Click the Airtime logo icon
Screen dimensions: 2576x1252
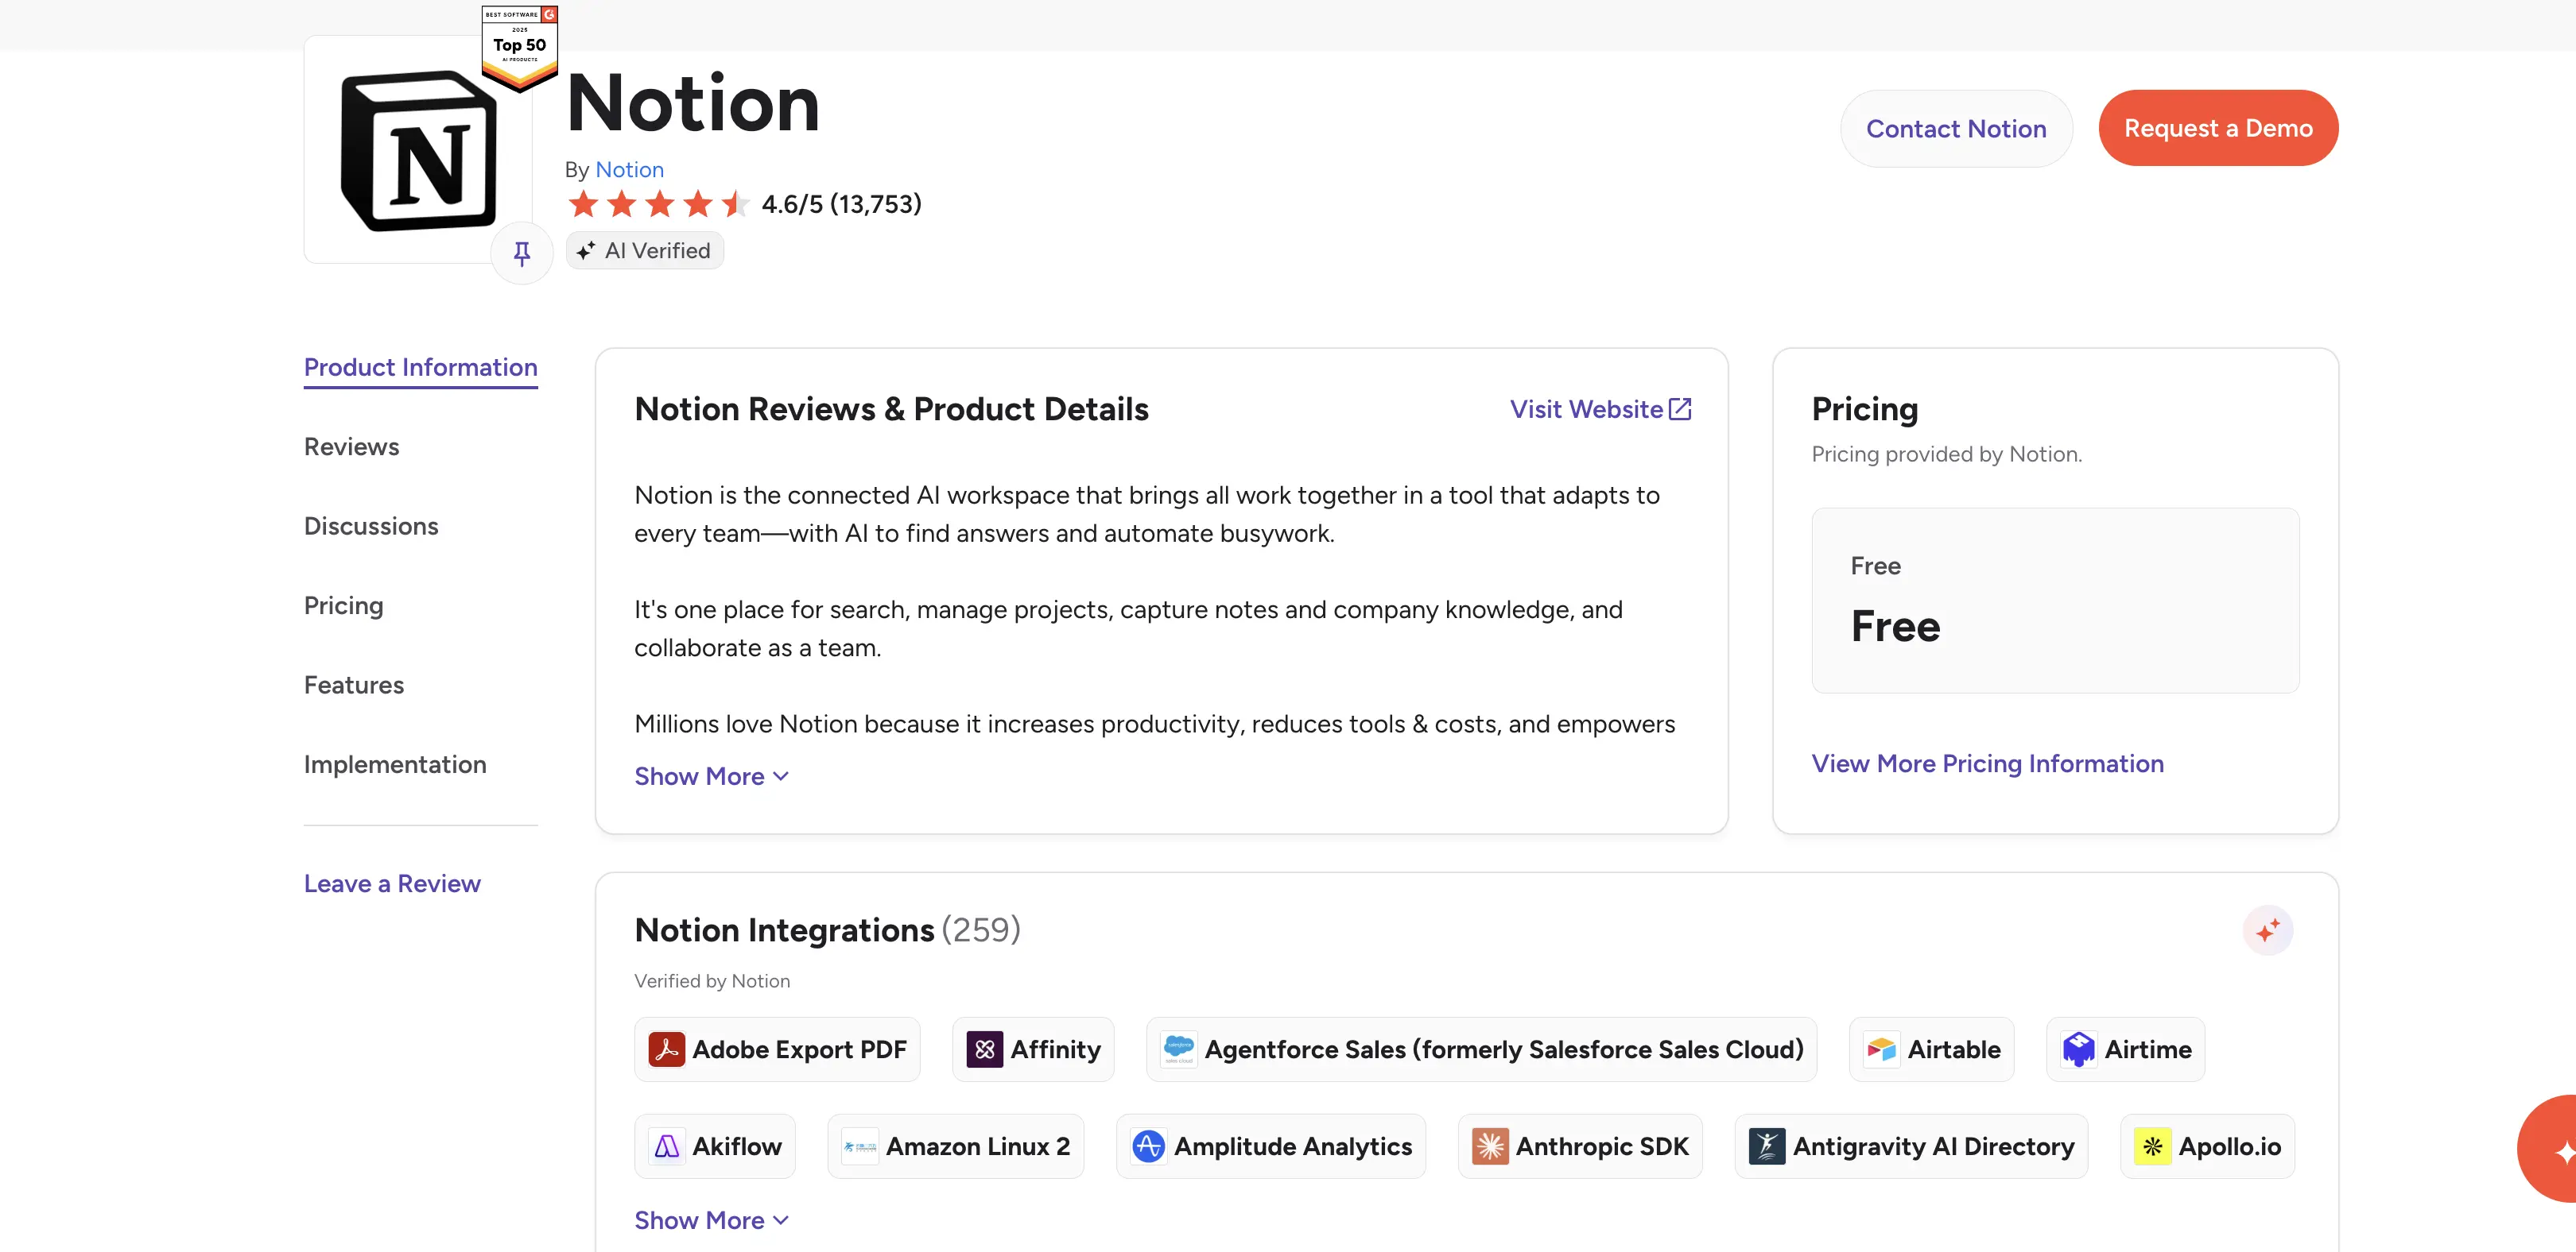point(2079,1049)
